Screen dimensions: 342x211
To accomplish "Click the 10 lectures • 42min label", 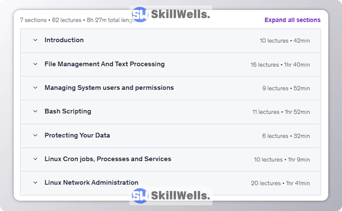I will coord(285,41).
